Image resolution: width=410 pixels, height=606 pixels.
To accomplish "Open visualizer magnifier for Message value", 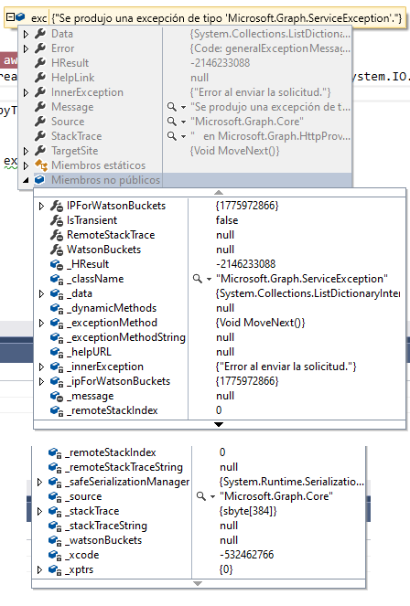I will coord(172,107).
